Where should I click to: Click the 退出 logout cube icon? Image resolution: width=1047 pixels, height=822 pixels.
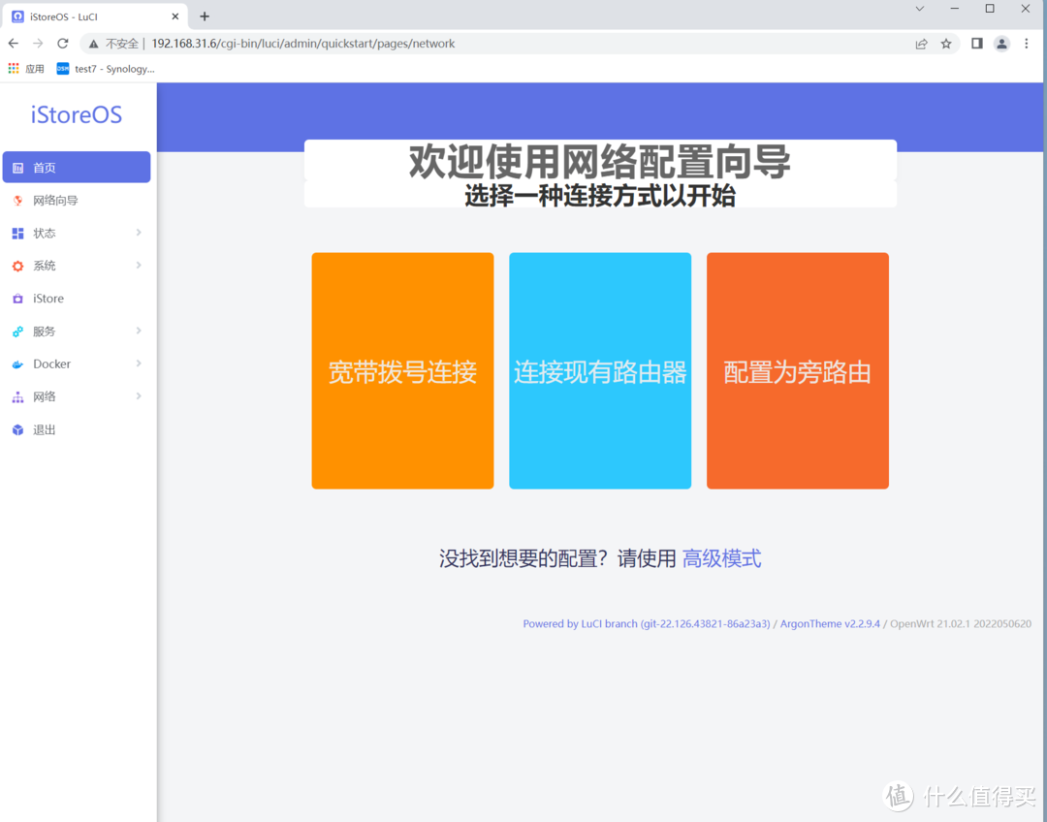(x=17, y=429)
